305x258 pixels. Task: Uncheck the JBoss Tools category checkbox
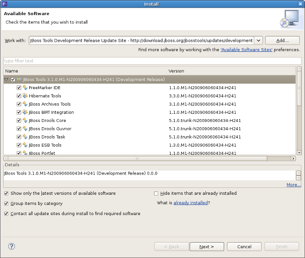[13, 79]
